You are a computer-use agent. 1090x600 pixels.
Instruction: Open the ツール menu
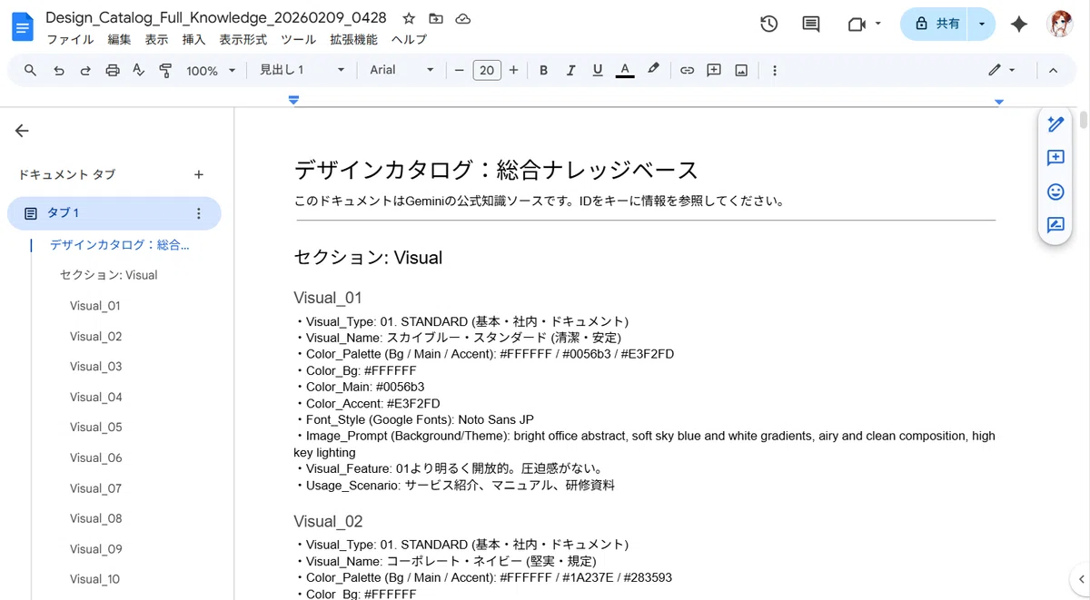pyautogui.click(x=299, y=40)
